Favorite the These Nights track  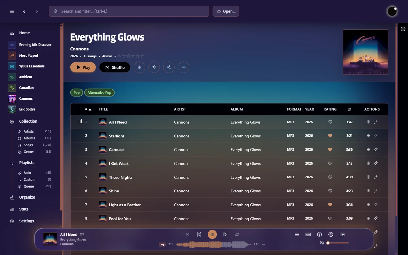click(330, 177)
